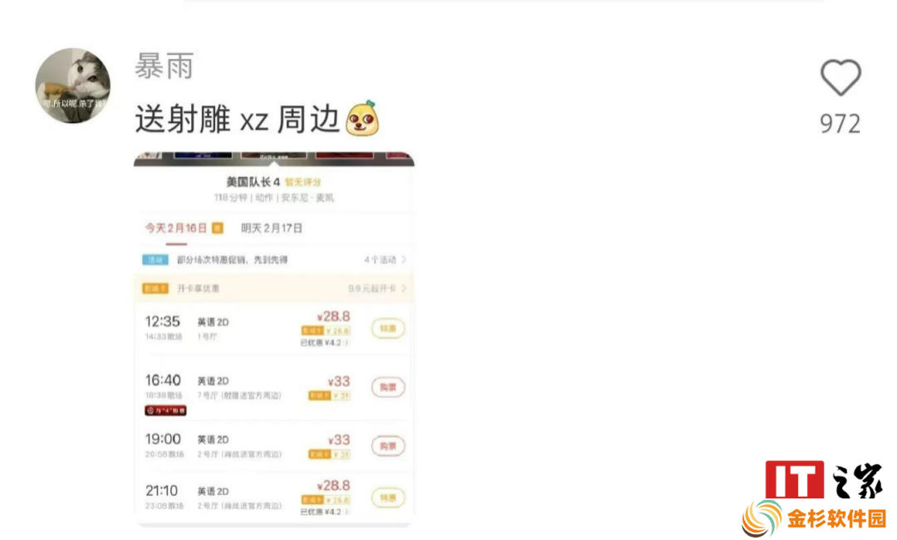The height and width of the screenshot is (540, 897).
Task: Open the 金杉软件园 logo
Action: click(x=814, y=519)
